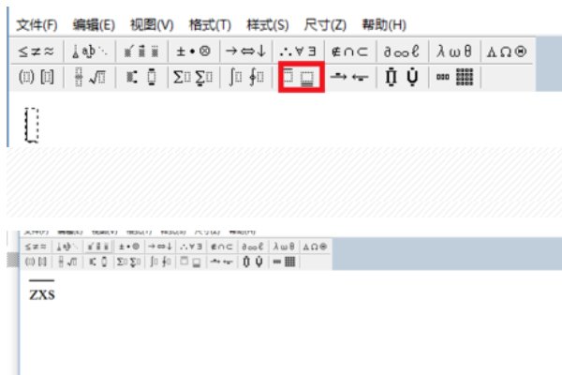Open the 文件(F) menu
Screen dimensions: 562x375
[x=37, y=25]
